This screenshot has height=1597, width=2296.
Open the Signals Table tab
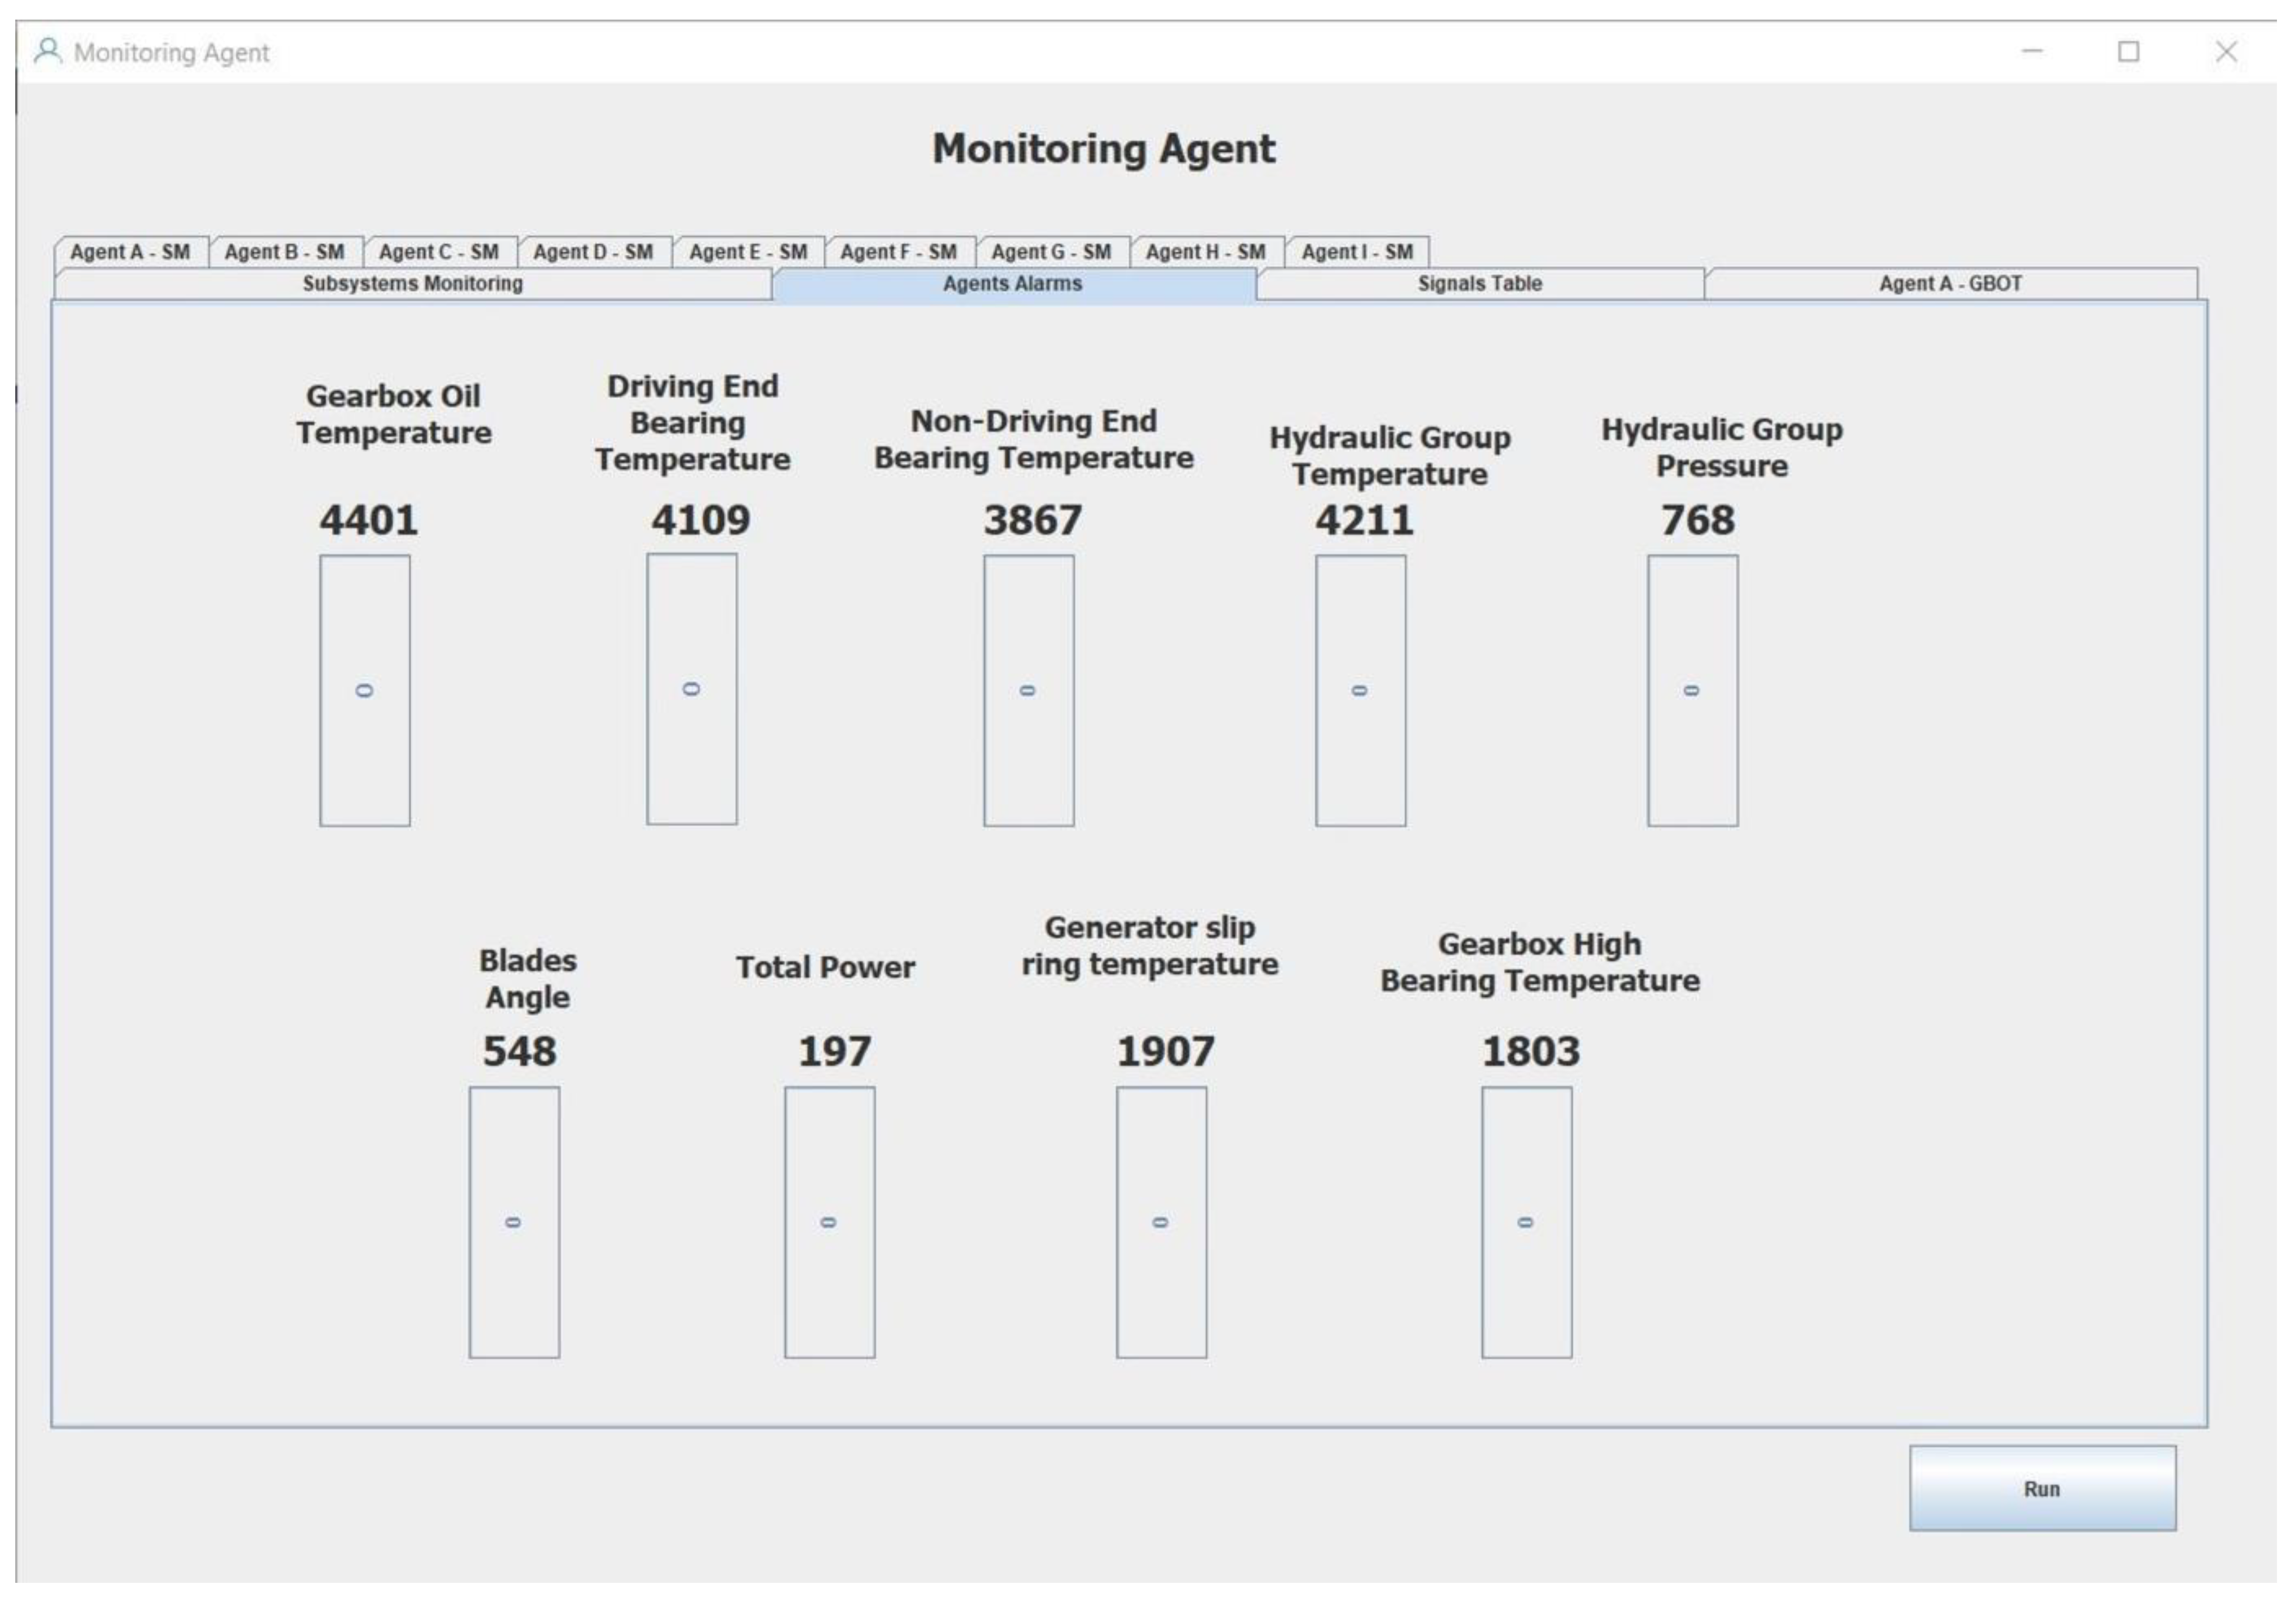point(1480,284)
